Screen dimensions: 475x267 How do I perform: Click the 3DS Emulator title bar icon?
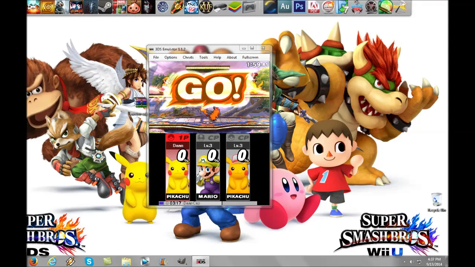(151, 49)
